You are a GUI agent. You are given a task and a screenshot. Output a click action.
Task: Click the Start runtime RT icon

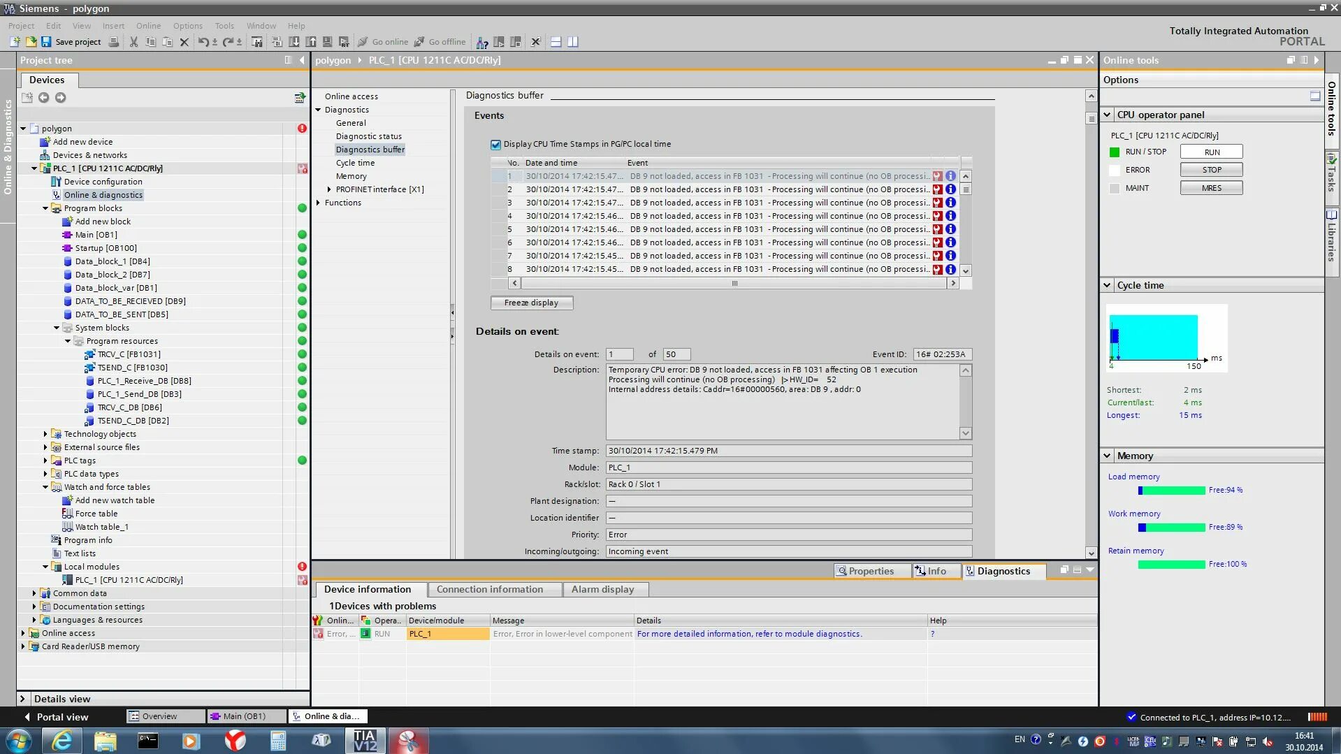(x=344, y=42)
